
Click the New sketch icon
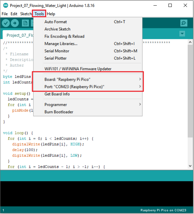[25, 23]
